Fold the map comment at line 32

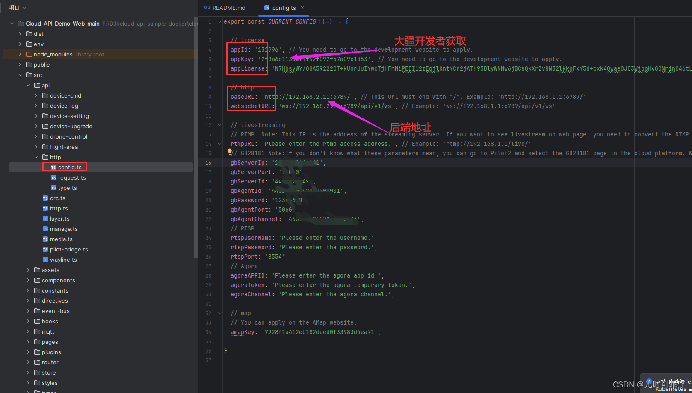(x=219, y=313)
